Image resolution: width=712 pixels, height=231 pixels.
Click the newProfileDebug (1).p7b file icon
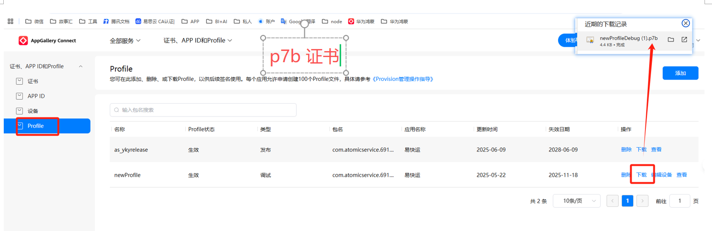coord(591,40)
